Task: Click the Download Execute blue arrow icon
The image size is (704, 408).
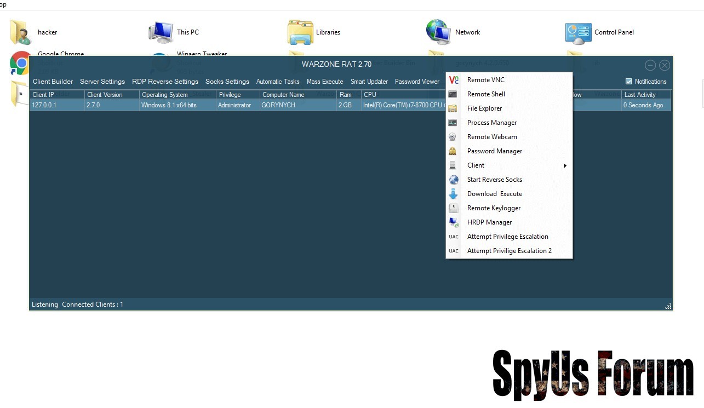Action: [453, 194]
